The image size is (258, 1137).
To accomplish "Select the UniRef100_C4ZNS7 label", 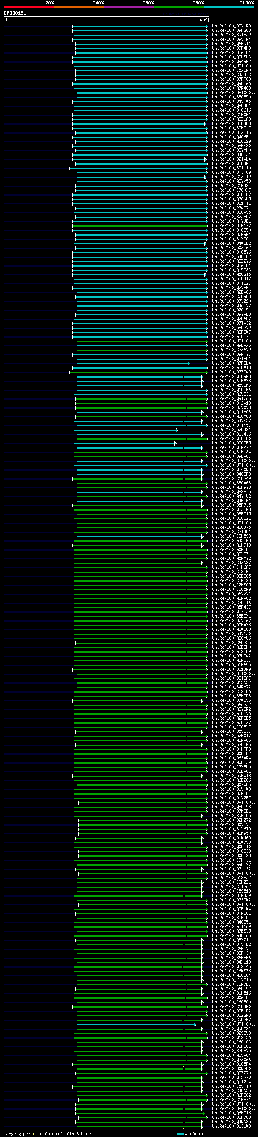I will (x=231, y=563).
